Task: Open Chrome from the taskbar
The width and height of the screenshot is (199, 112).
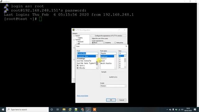Action: (82, 110)
